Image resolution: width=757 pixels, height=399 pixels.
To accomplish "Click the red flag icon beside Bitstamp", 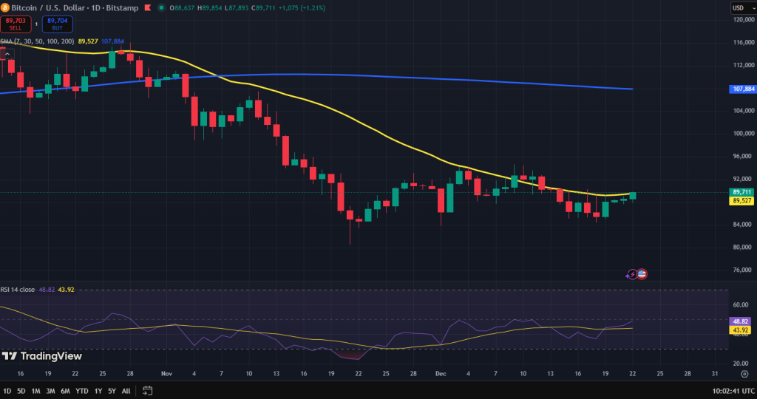I will 148,7.
